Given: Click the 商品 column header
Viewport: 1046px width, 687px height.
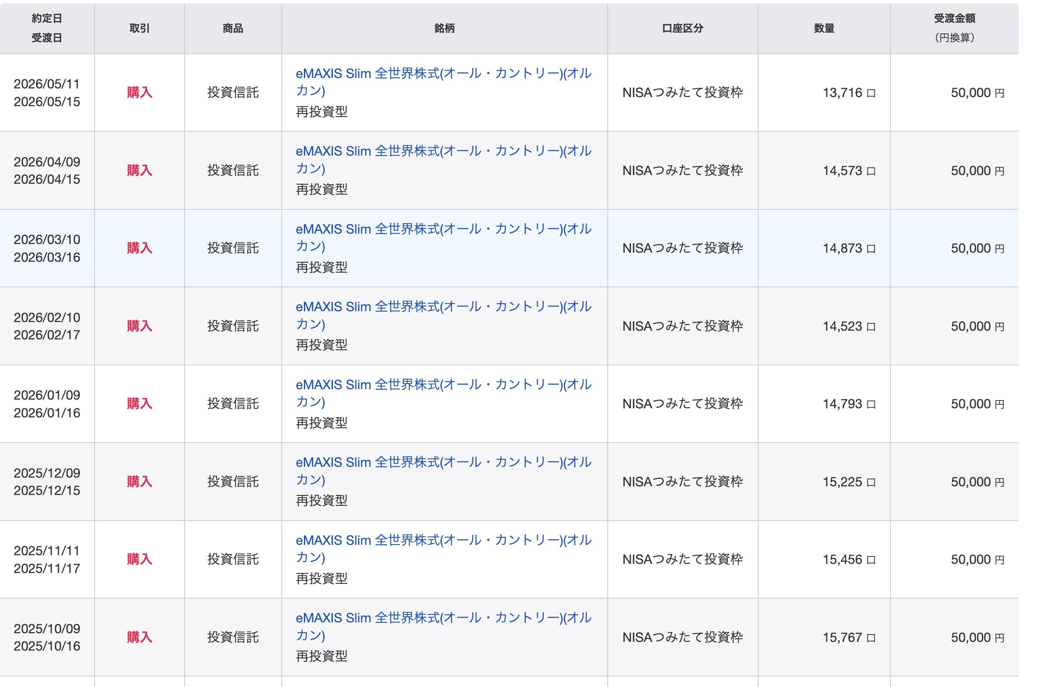Looking at the screenshot, I should [233, 28].
